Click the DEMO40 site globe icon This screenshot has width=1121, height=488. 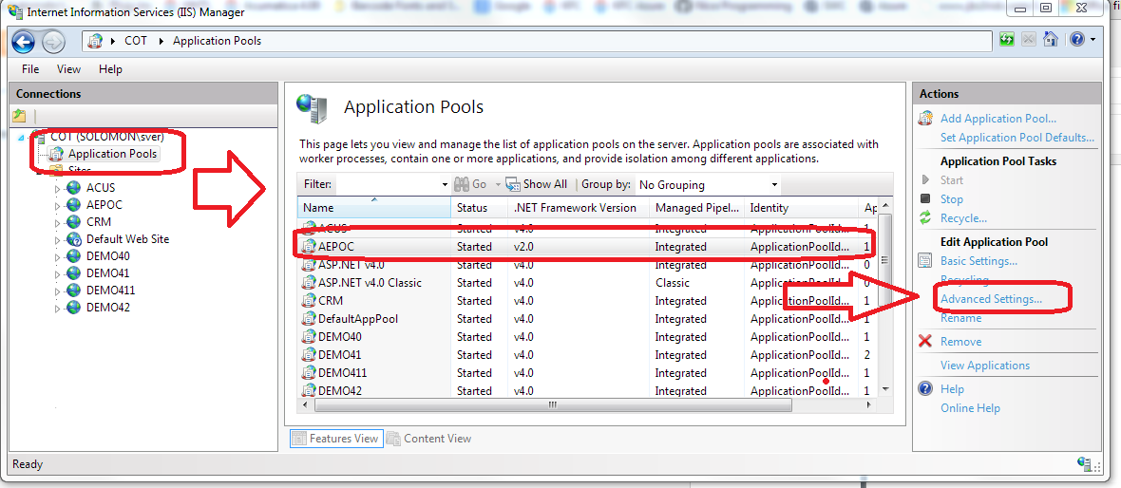point(73,256)
